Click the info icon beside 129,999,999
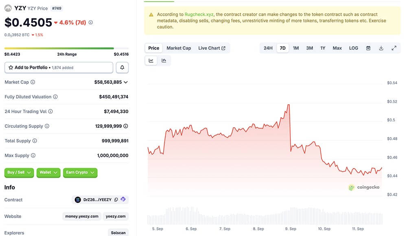The width and height of the screenshot is (407, 236). click(x=126, y=126)
